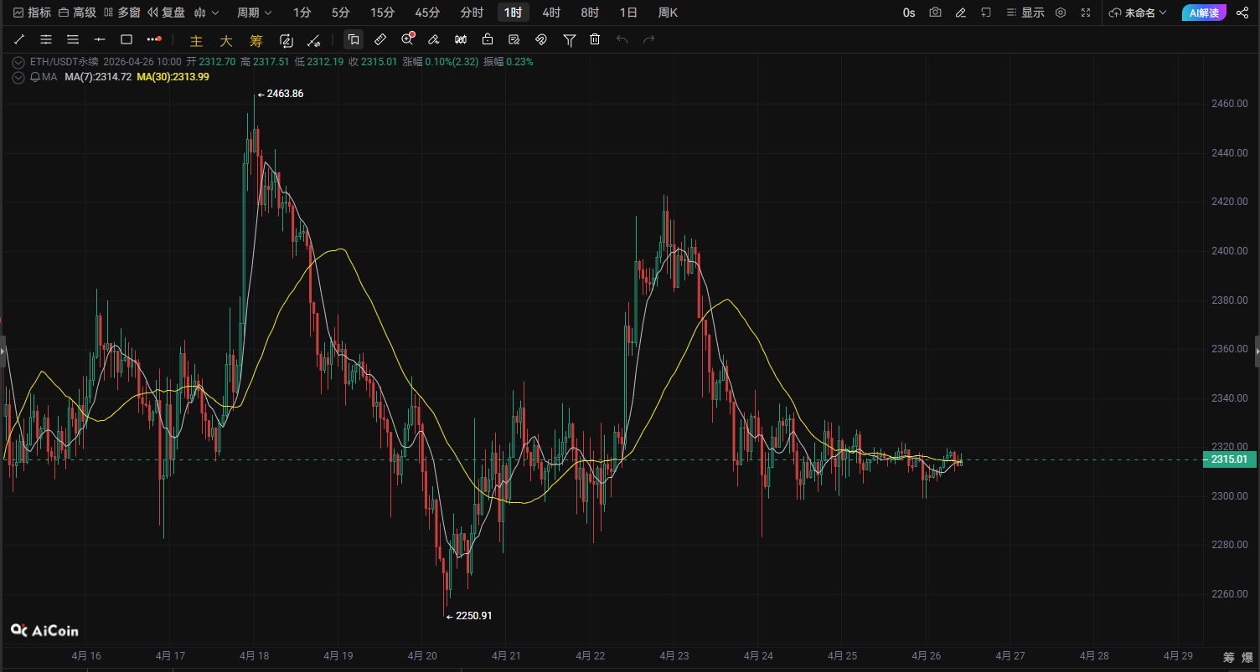Select the trend line drawing tool
1260x672 pixels.
click(19, 39)
